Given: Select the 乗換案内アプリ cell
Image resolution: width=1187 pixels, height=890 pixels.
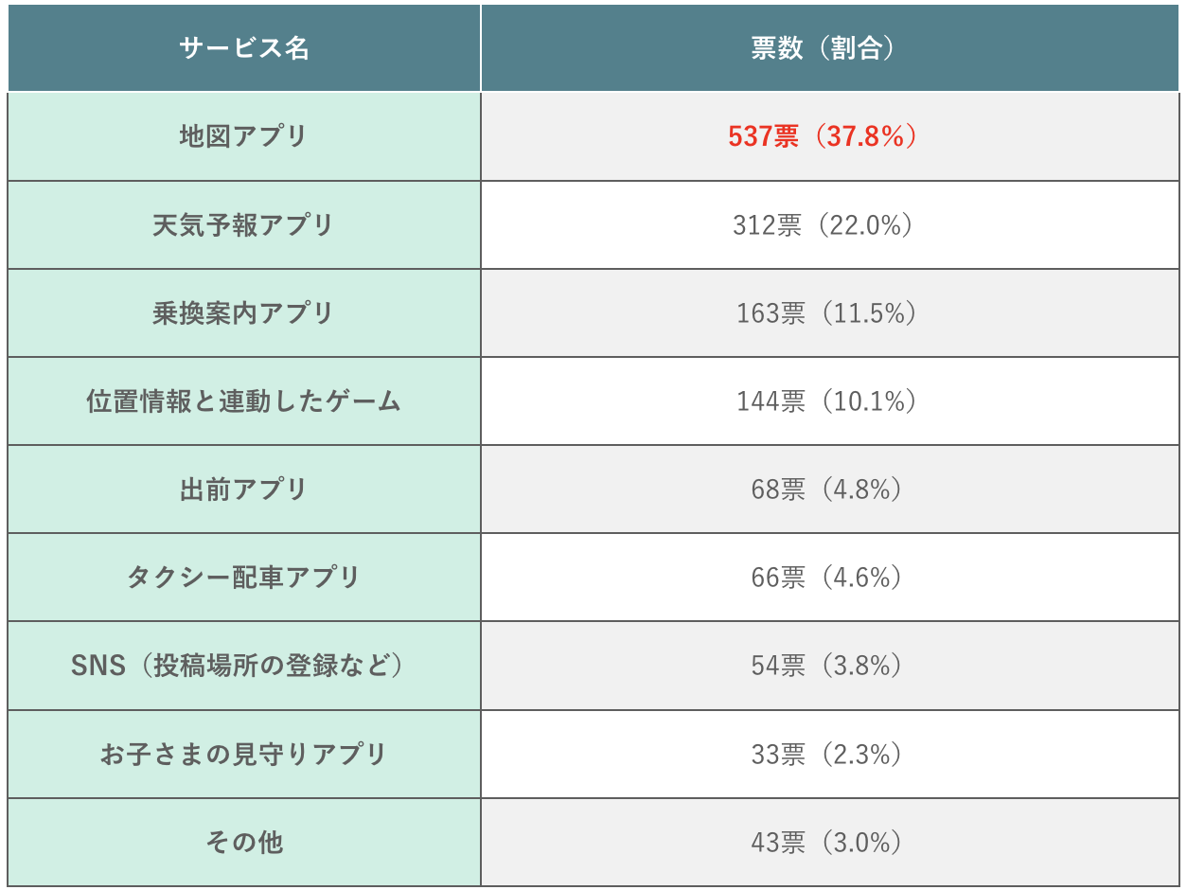Looking at the screenshot, I should tap(244, 313).
